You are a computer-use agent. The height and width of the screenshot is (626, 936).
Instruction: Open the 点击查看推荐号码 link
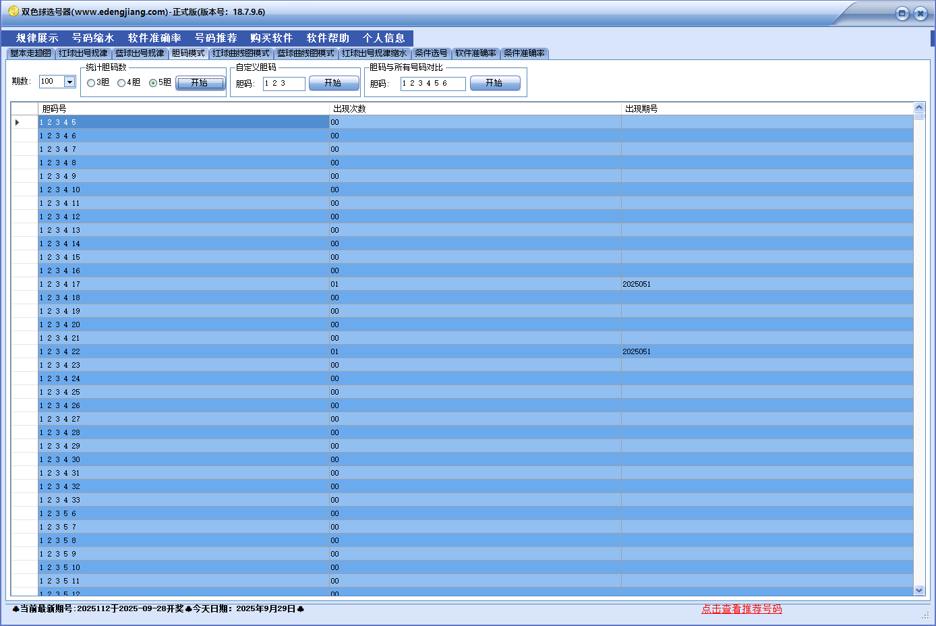(741, 609)
